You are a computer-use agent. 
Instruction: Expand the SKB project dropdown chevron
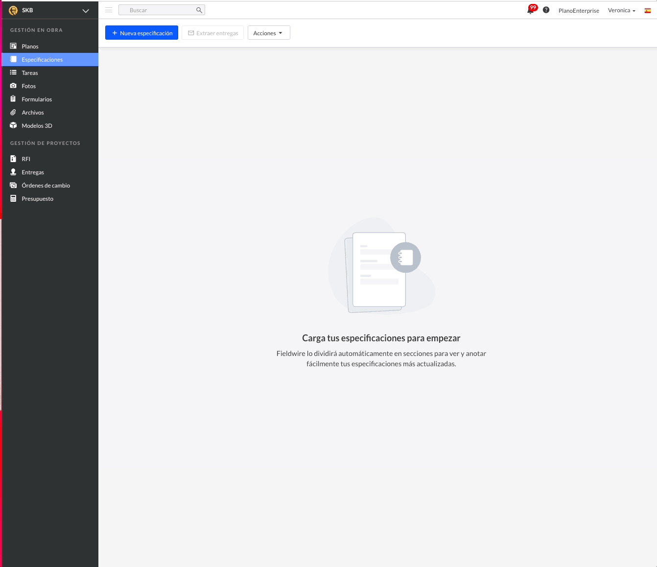tap(86, 11)
